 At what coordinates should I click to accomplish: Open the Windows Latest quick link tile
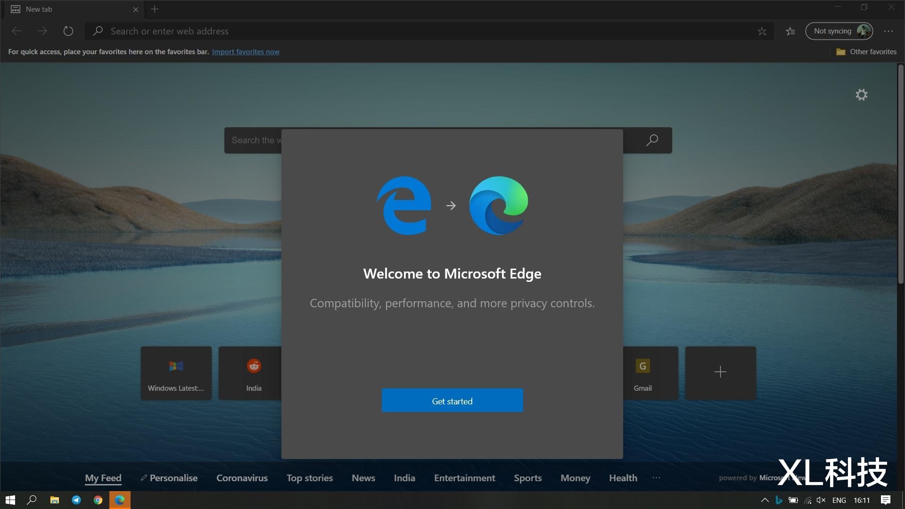(x=176, y=373)
